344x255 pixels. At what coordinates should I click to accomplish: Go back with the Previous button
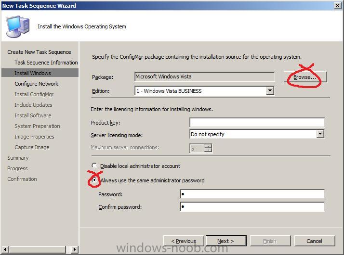tap(184, 241)
